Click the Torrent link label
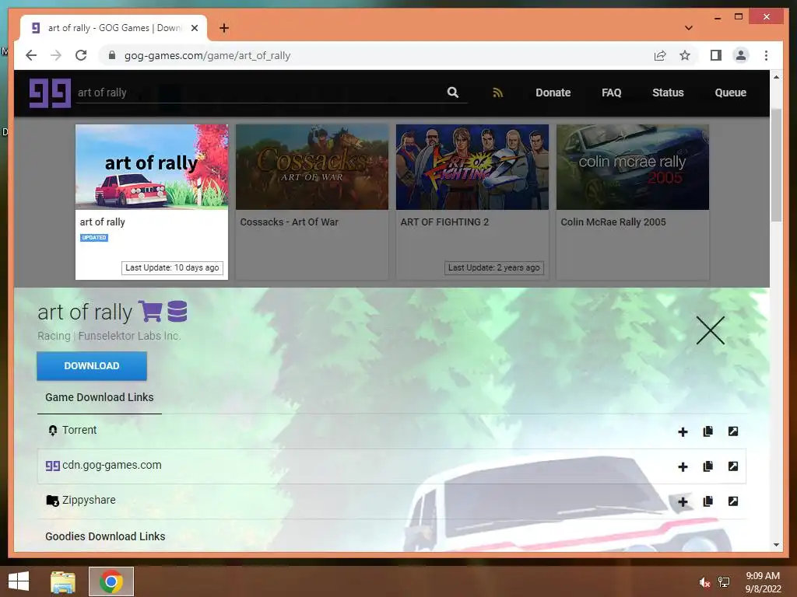 (x=79, y=430)
